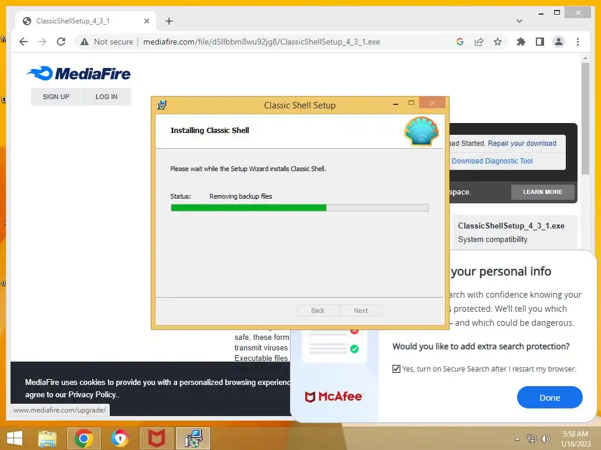Image resolution: width=601 pixels, height=450 pixels.
Task: Click the installer's disabled Back button
Action: 318,311
